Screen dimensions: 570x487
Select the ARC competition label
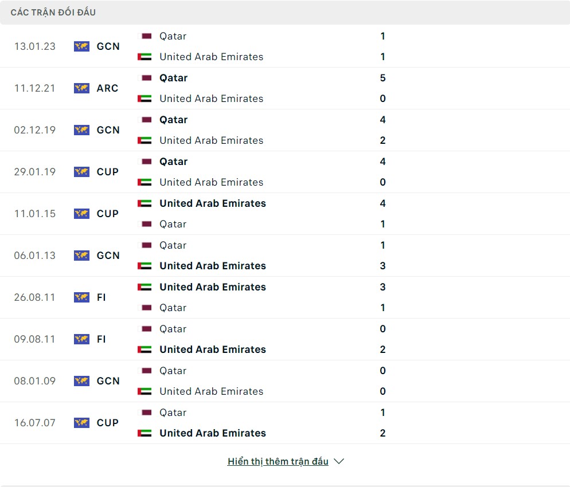pos(107,88)
